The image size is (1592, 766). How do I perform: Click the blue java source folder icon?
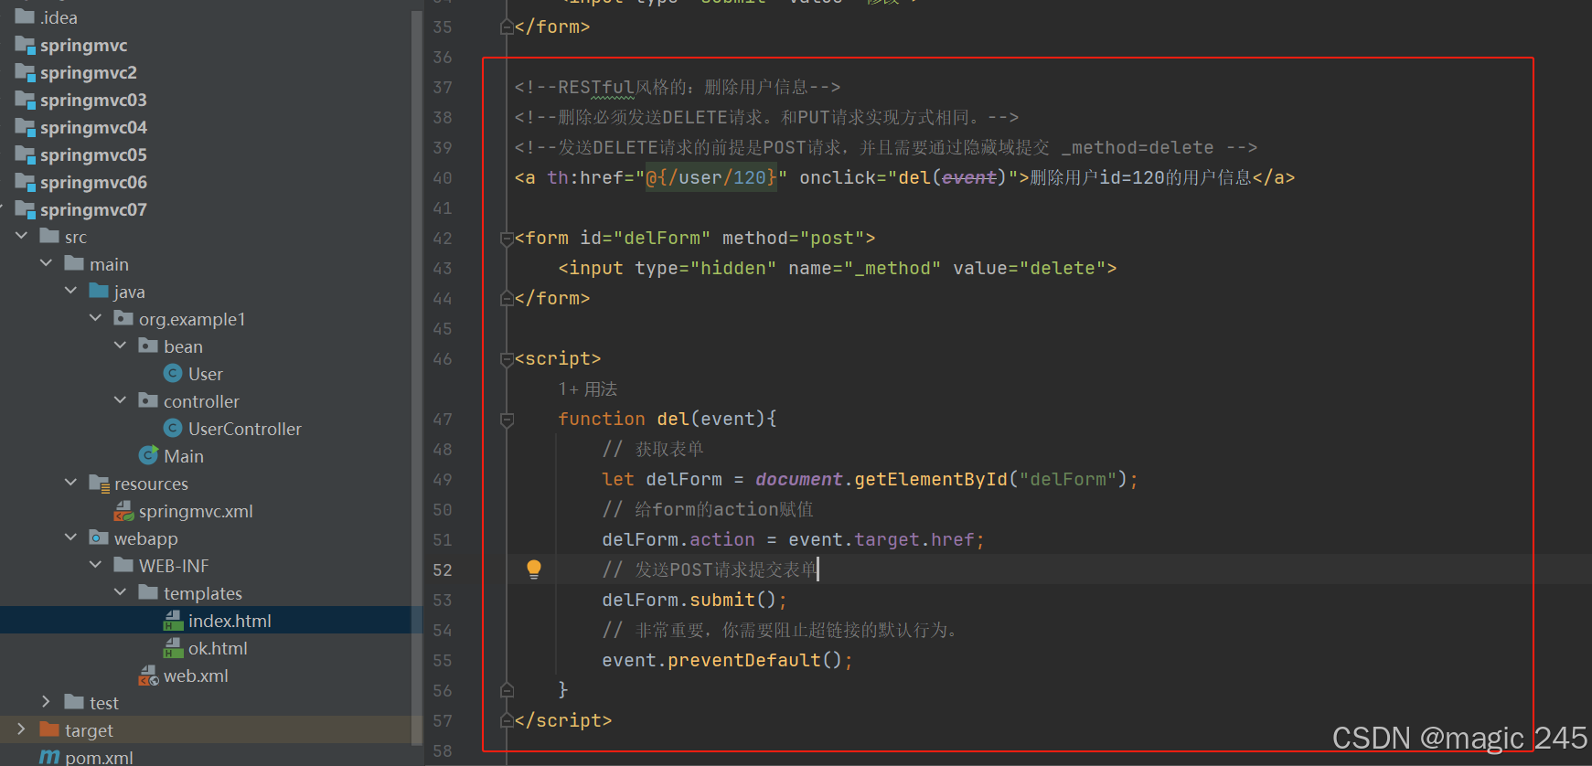99,291
